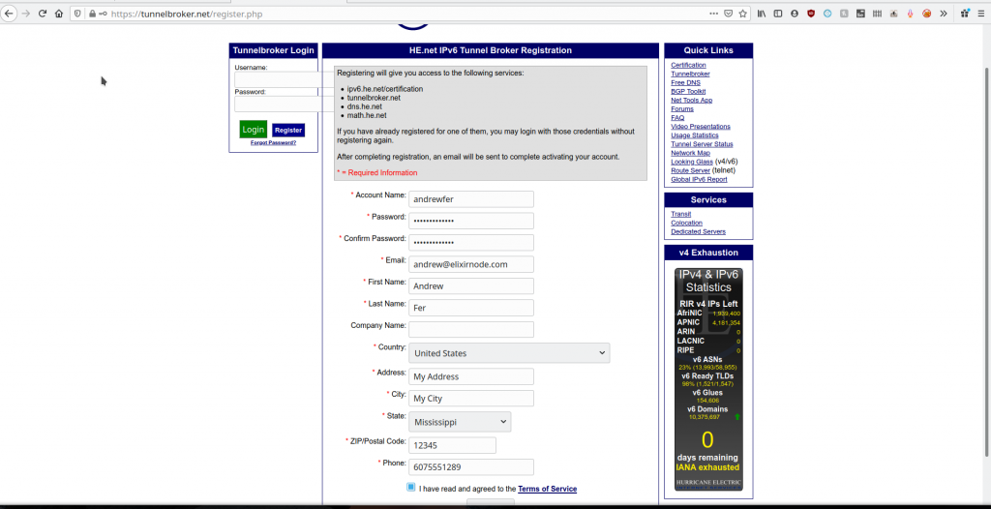This screenshot has height=509, width=991.
Task: Click the key saved-logins icon in address bar
Action: [x=103, y=14]
